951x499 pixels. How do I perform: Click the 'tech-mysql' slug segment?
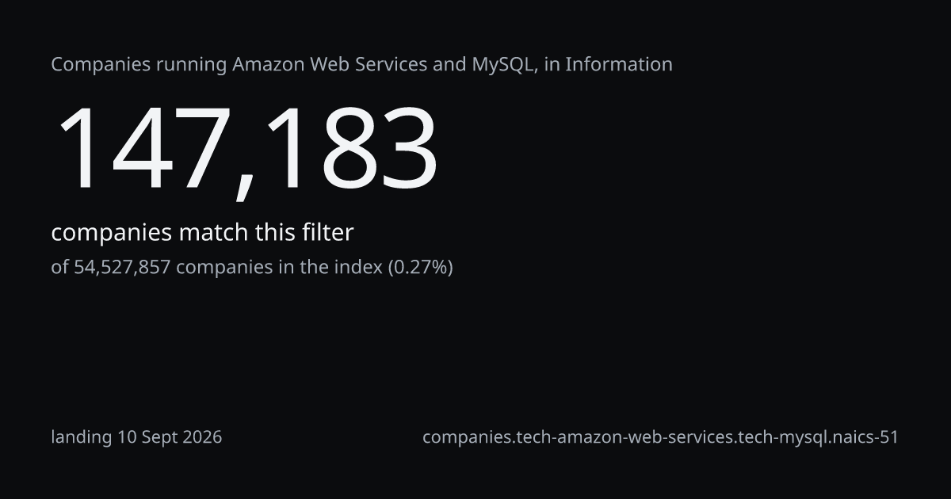click(x=784, y=437)
